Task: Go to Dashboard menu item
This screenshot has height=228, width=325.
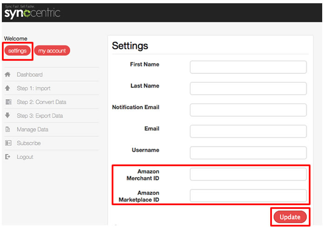Action: (30, 75)
